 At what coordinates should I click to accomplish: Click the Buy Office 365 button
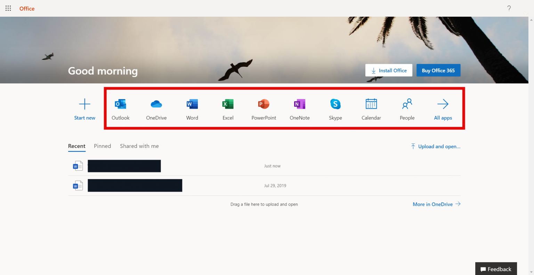coord(438,70)
